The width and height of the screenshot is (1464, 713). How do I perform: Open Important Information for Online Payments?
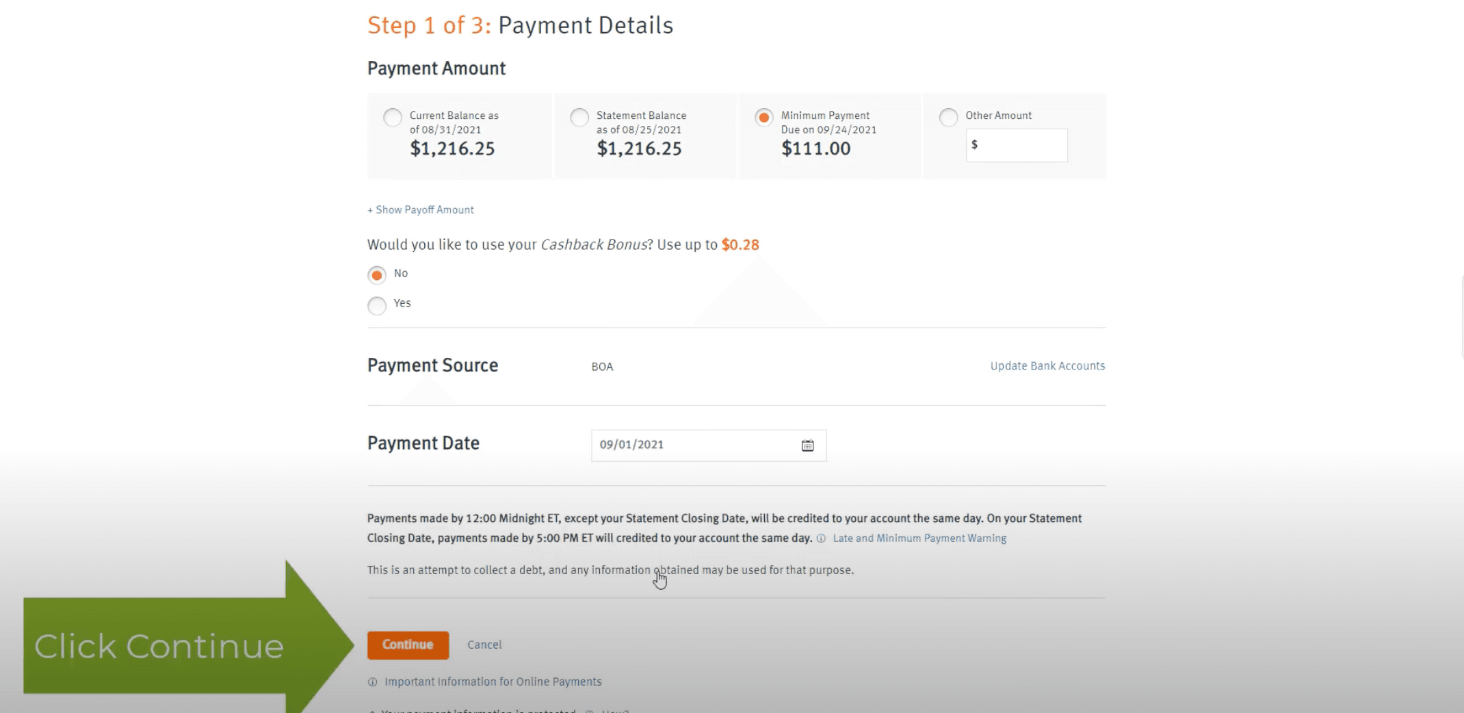click(493, 682)
